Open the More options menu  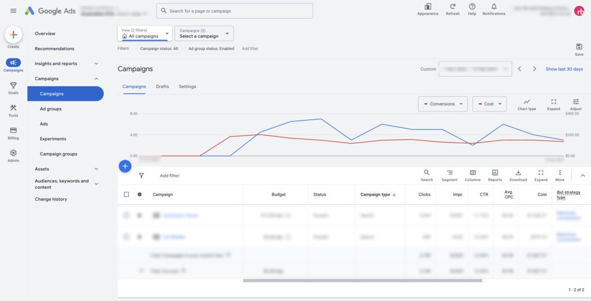click(x=560, y=175)
